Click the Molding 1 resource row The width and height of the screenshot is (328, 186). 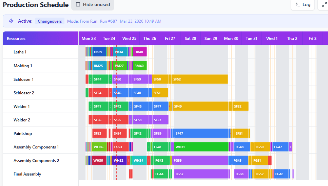pos(41,66)
